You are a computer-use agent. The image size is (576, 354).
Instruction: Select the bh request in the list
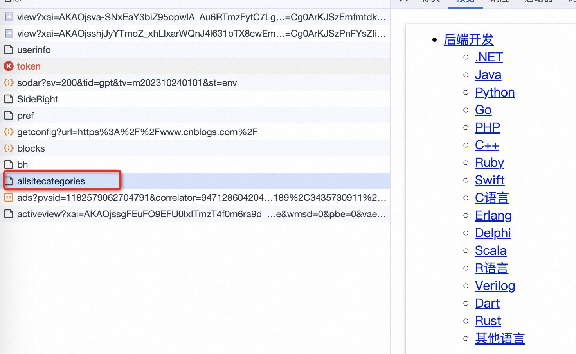[23, 165]
